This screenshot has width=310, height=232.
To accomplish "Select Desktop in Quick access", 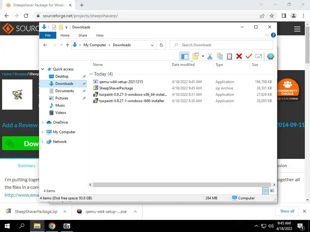I will (62, 76).
